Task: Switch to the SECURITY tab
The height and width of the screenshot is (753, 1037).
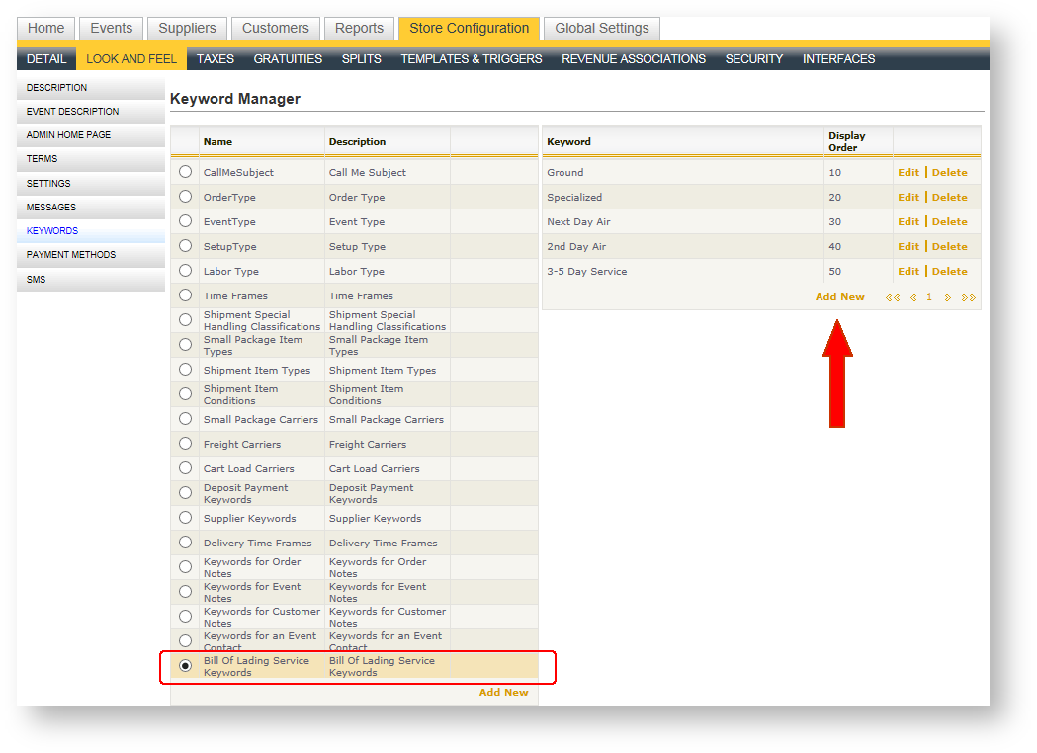Action: point(754,58)
